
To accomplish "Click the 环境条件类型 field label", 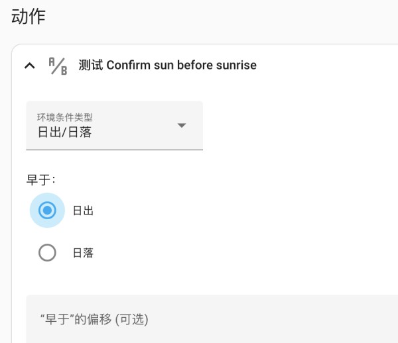I will coord(65,117).
